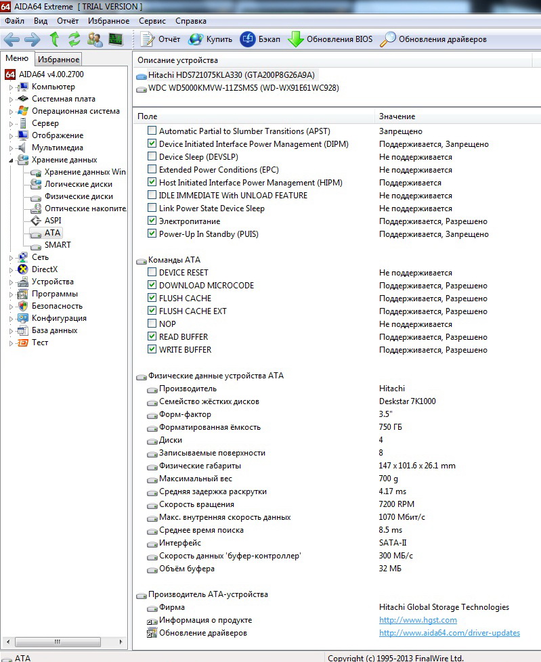Viewport: 541px width, 662px height.
Task: Click the sidebar horizontal scrollbar thumb
Action: point(58,642)
